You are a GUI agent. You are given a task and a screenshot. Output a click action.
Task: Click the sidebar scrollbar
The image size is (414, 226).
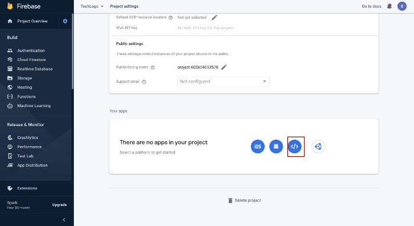pos(73,51)
